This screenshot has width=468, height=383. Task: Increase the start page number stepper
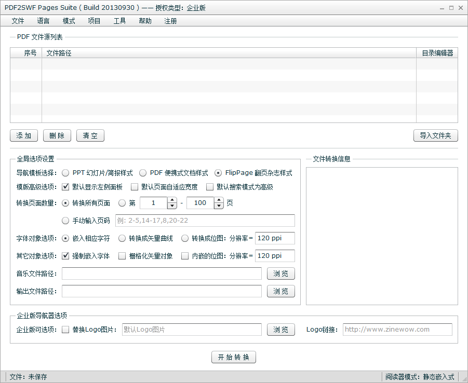[x=172, y=200]
